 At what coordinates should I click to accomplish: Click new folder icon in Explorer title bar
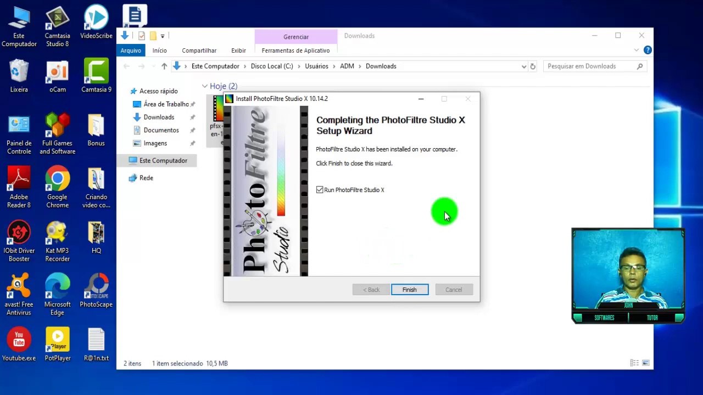point(153,36)
